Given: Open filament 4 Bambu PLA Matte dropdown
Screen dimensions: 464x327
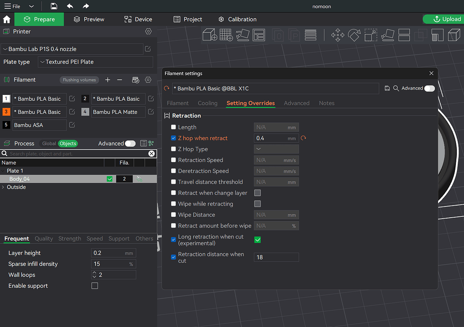Looking at the screenshot, I should point(118,112).
